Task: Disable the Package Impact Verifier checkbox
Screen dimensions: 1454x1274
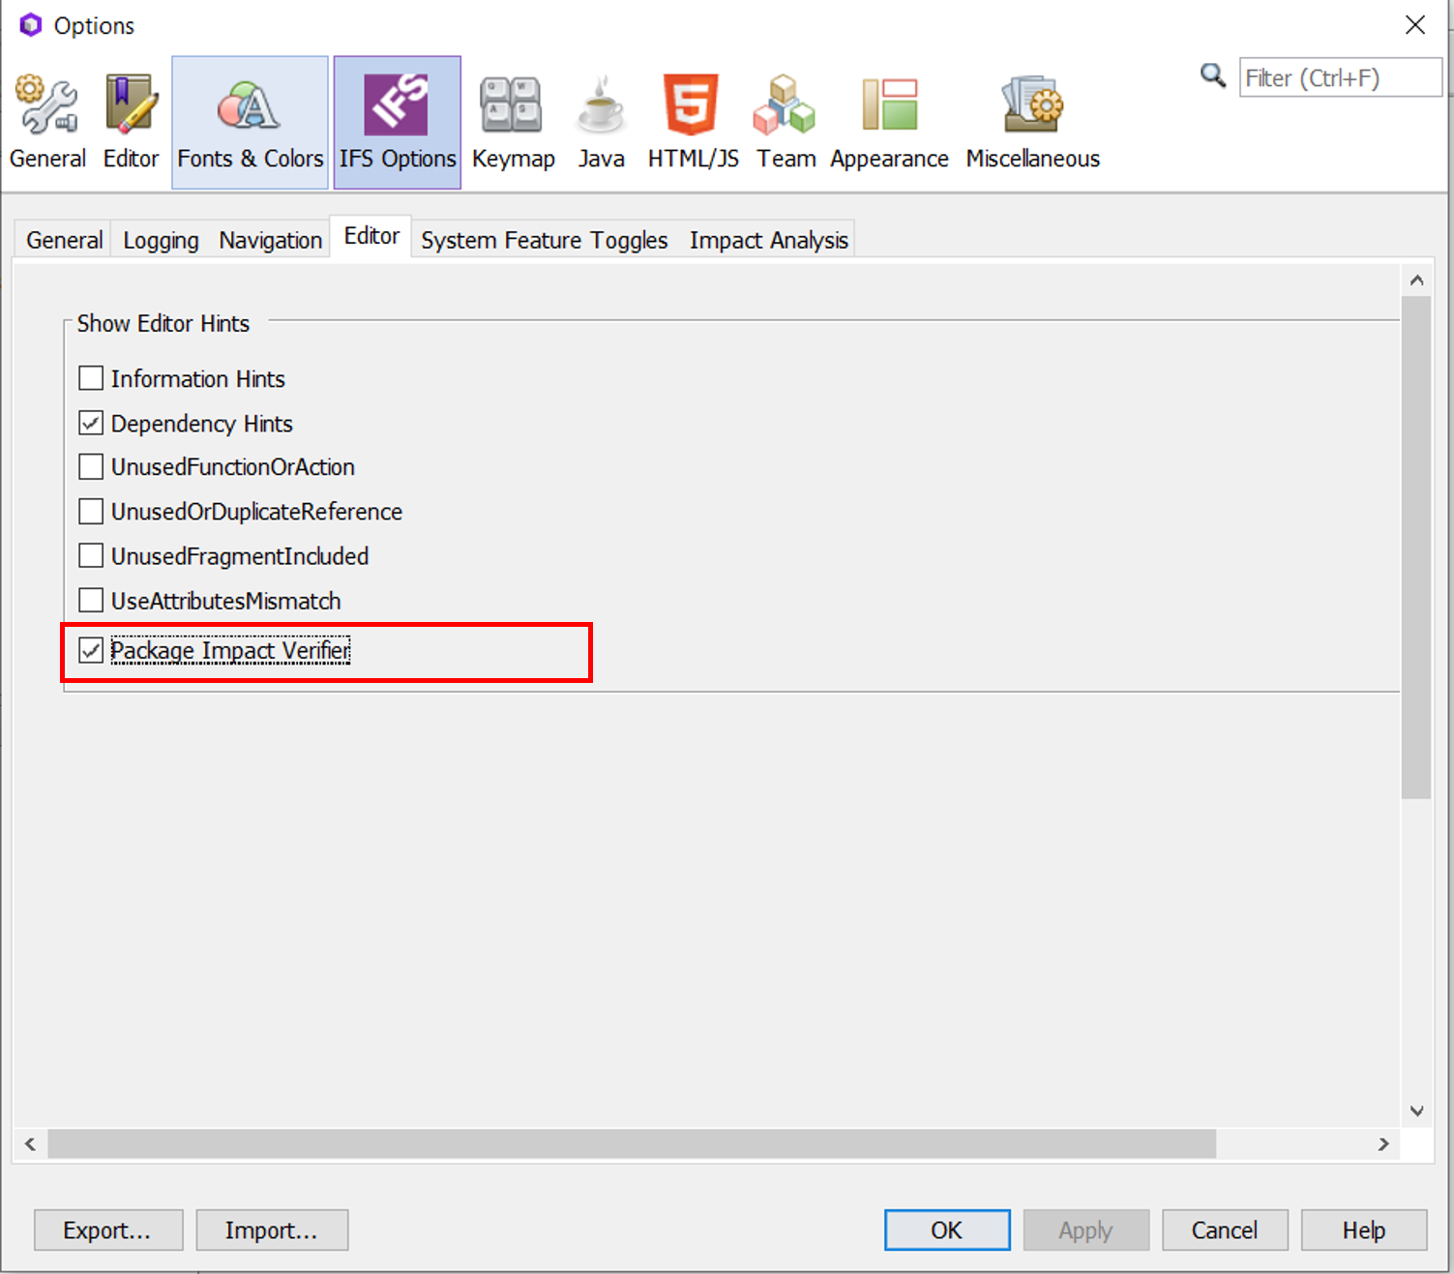Action: point(91,650)
